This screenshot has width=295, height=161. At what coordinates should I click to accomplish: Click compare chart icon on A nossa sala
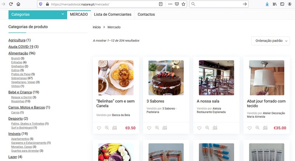coord(215,128)
